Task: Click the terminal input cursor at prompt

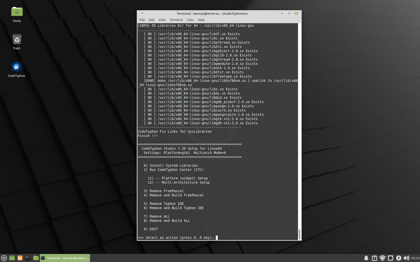Action: (x=217, y=238)
